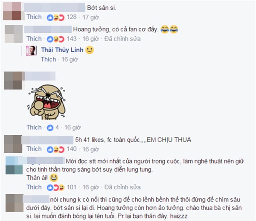
Task: Open the Thái Thùy Linh profile link
Action: pos(62,50)
